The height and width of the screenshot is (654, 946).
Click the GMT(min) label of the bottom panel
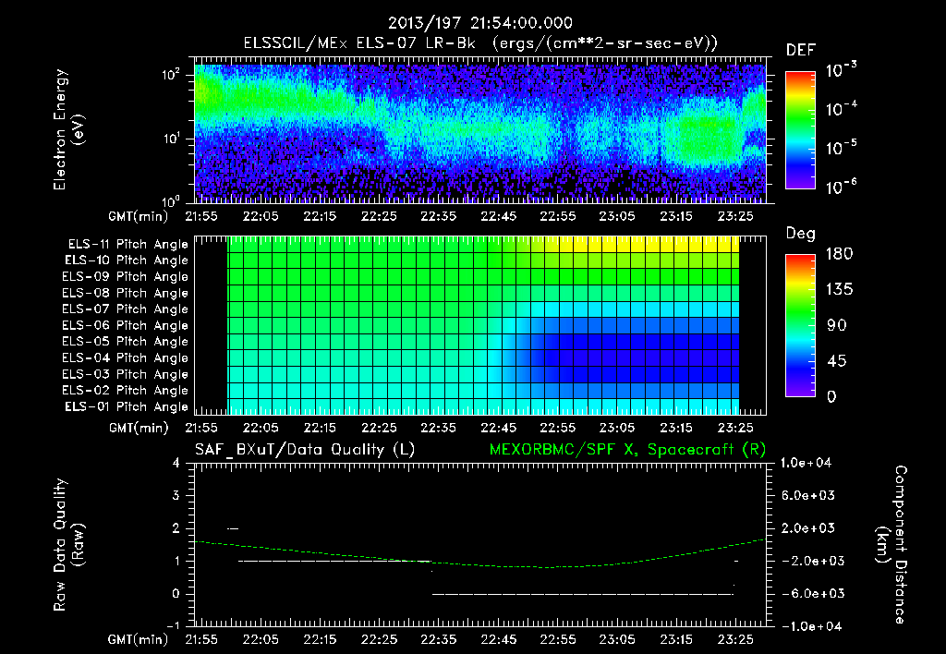(139, 639)
